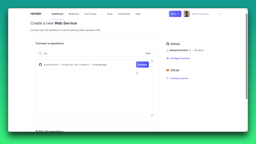This screenshot has height=144, width=256.
Task: Click the New + button
Action: [x=175, y=14]
